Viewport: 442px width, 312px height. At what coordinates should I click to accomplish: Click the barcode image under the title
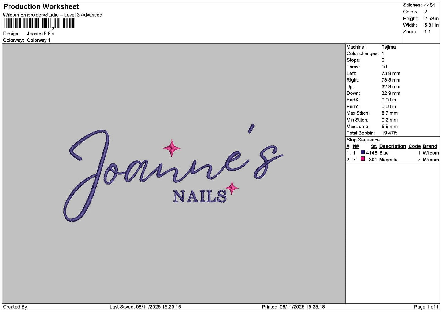coord(40,24)
